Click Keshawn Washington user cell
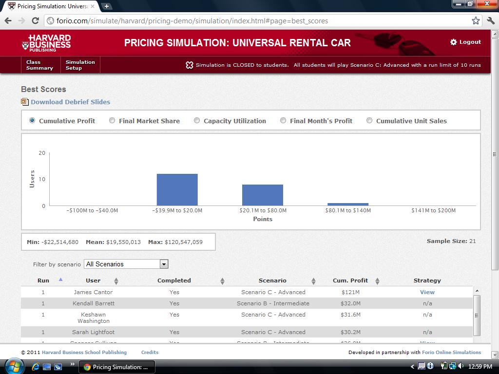499x374 pixels. (x=94, y=318)
